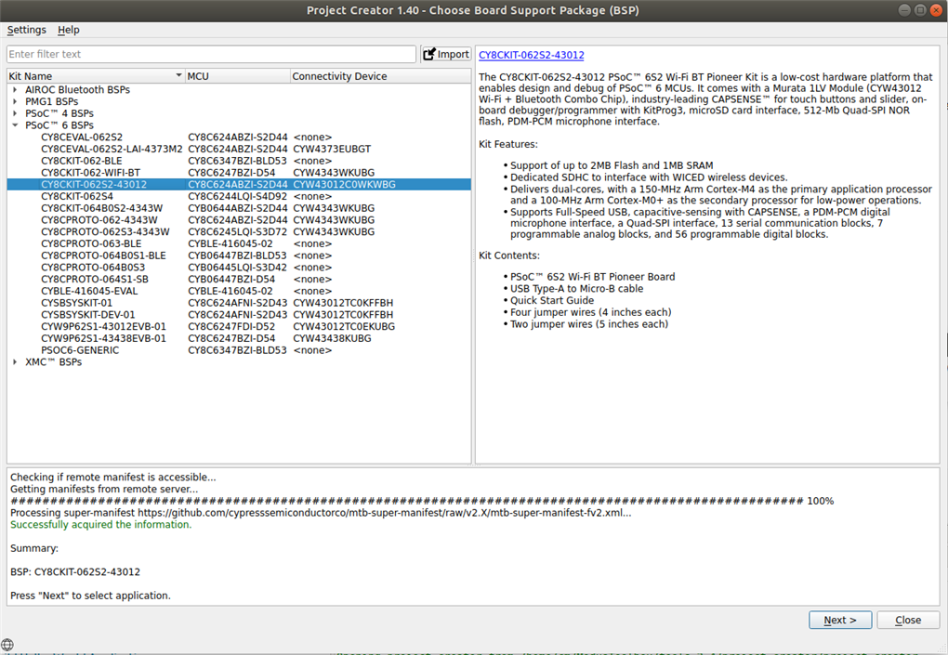Click the CYW4373EUBGT connectivity cell

(x=332, y=149)
